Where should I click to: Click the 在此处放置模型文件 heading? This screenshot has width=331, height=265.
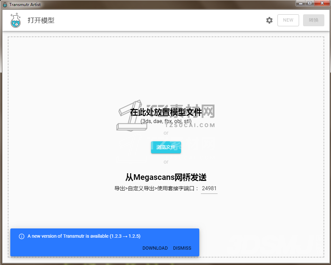point(166,112)
